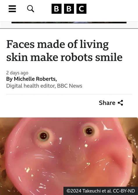Screen dimensions: 138x195
Task: Open the robot face article image
Action: click(x=69, y=156)
